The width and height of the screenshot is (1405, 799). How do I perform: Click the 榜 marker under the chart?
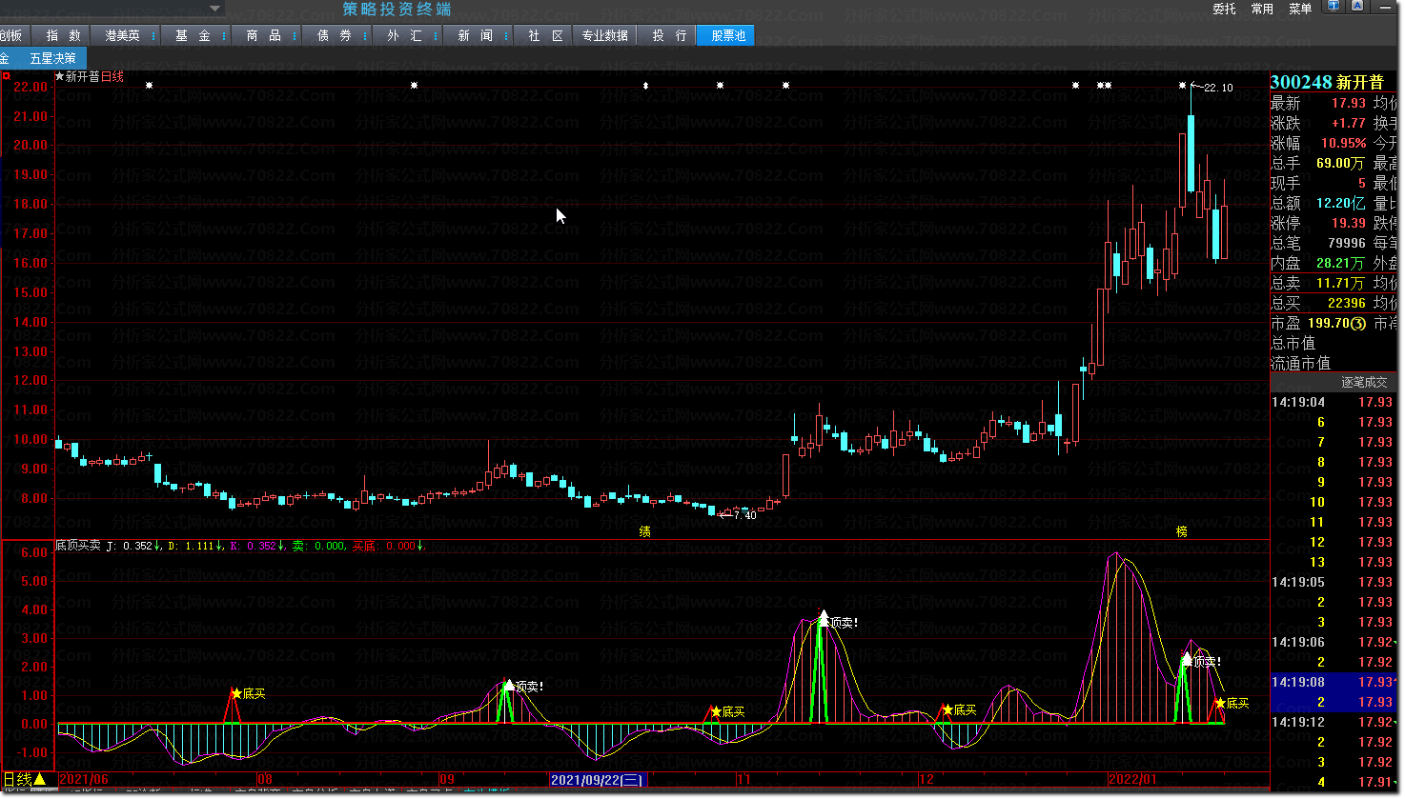1182,531
